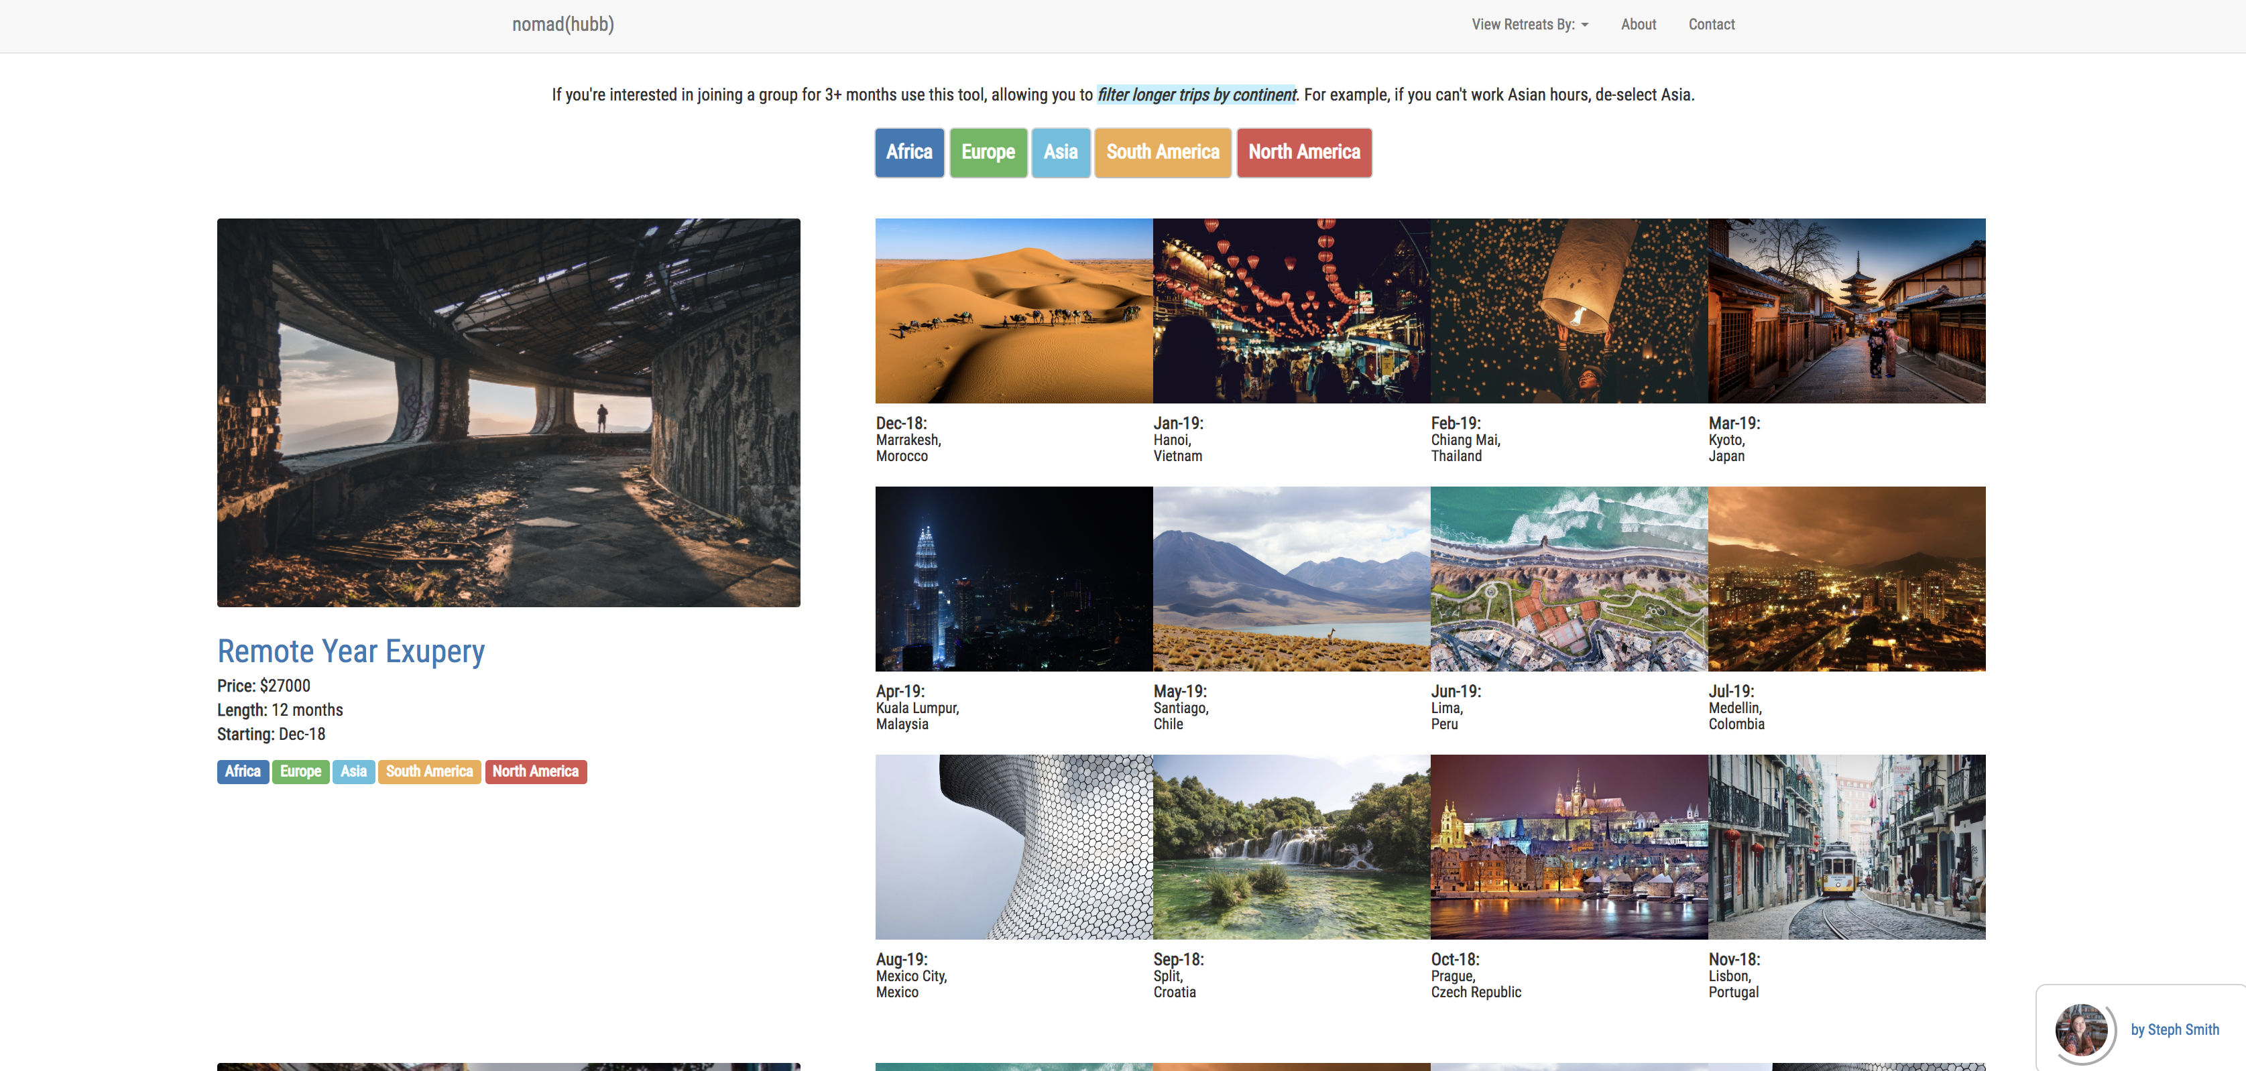The image size is (2246, 1071).
Task: Open the Hanoi Vietnam Jan-19 photo
Action: point(1291,310)
